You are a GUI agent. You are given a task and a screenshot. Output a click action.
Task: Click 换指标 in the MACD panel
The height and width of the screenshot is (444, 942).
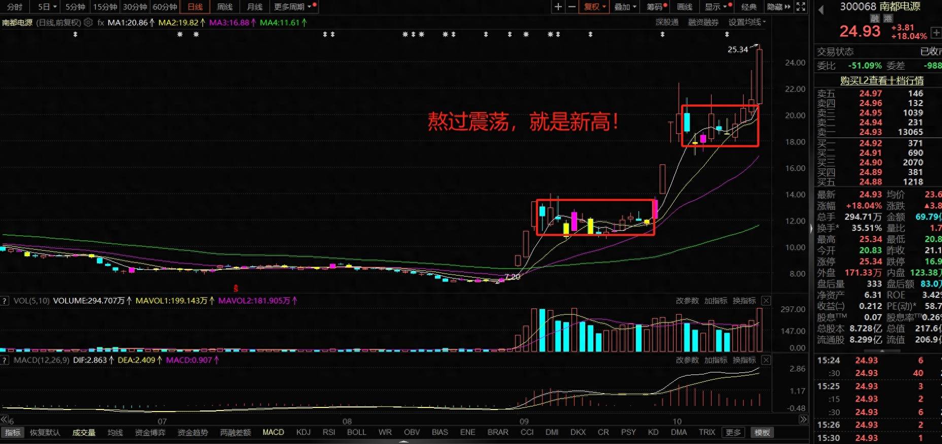744,360
